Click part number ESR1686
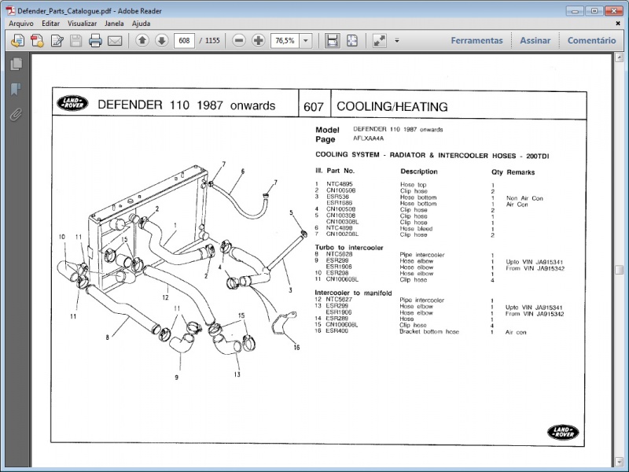 click(340, 203)
